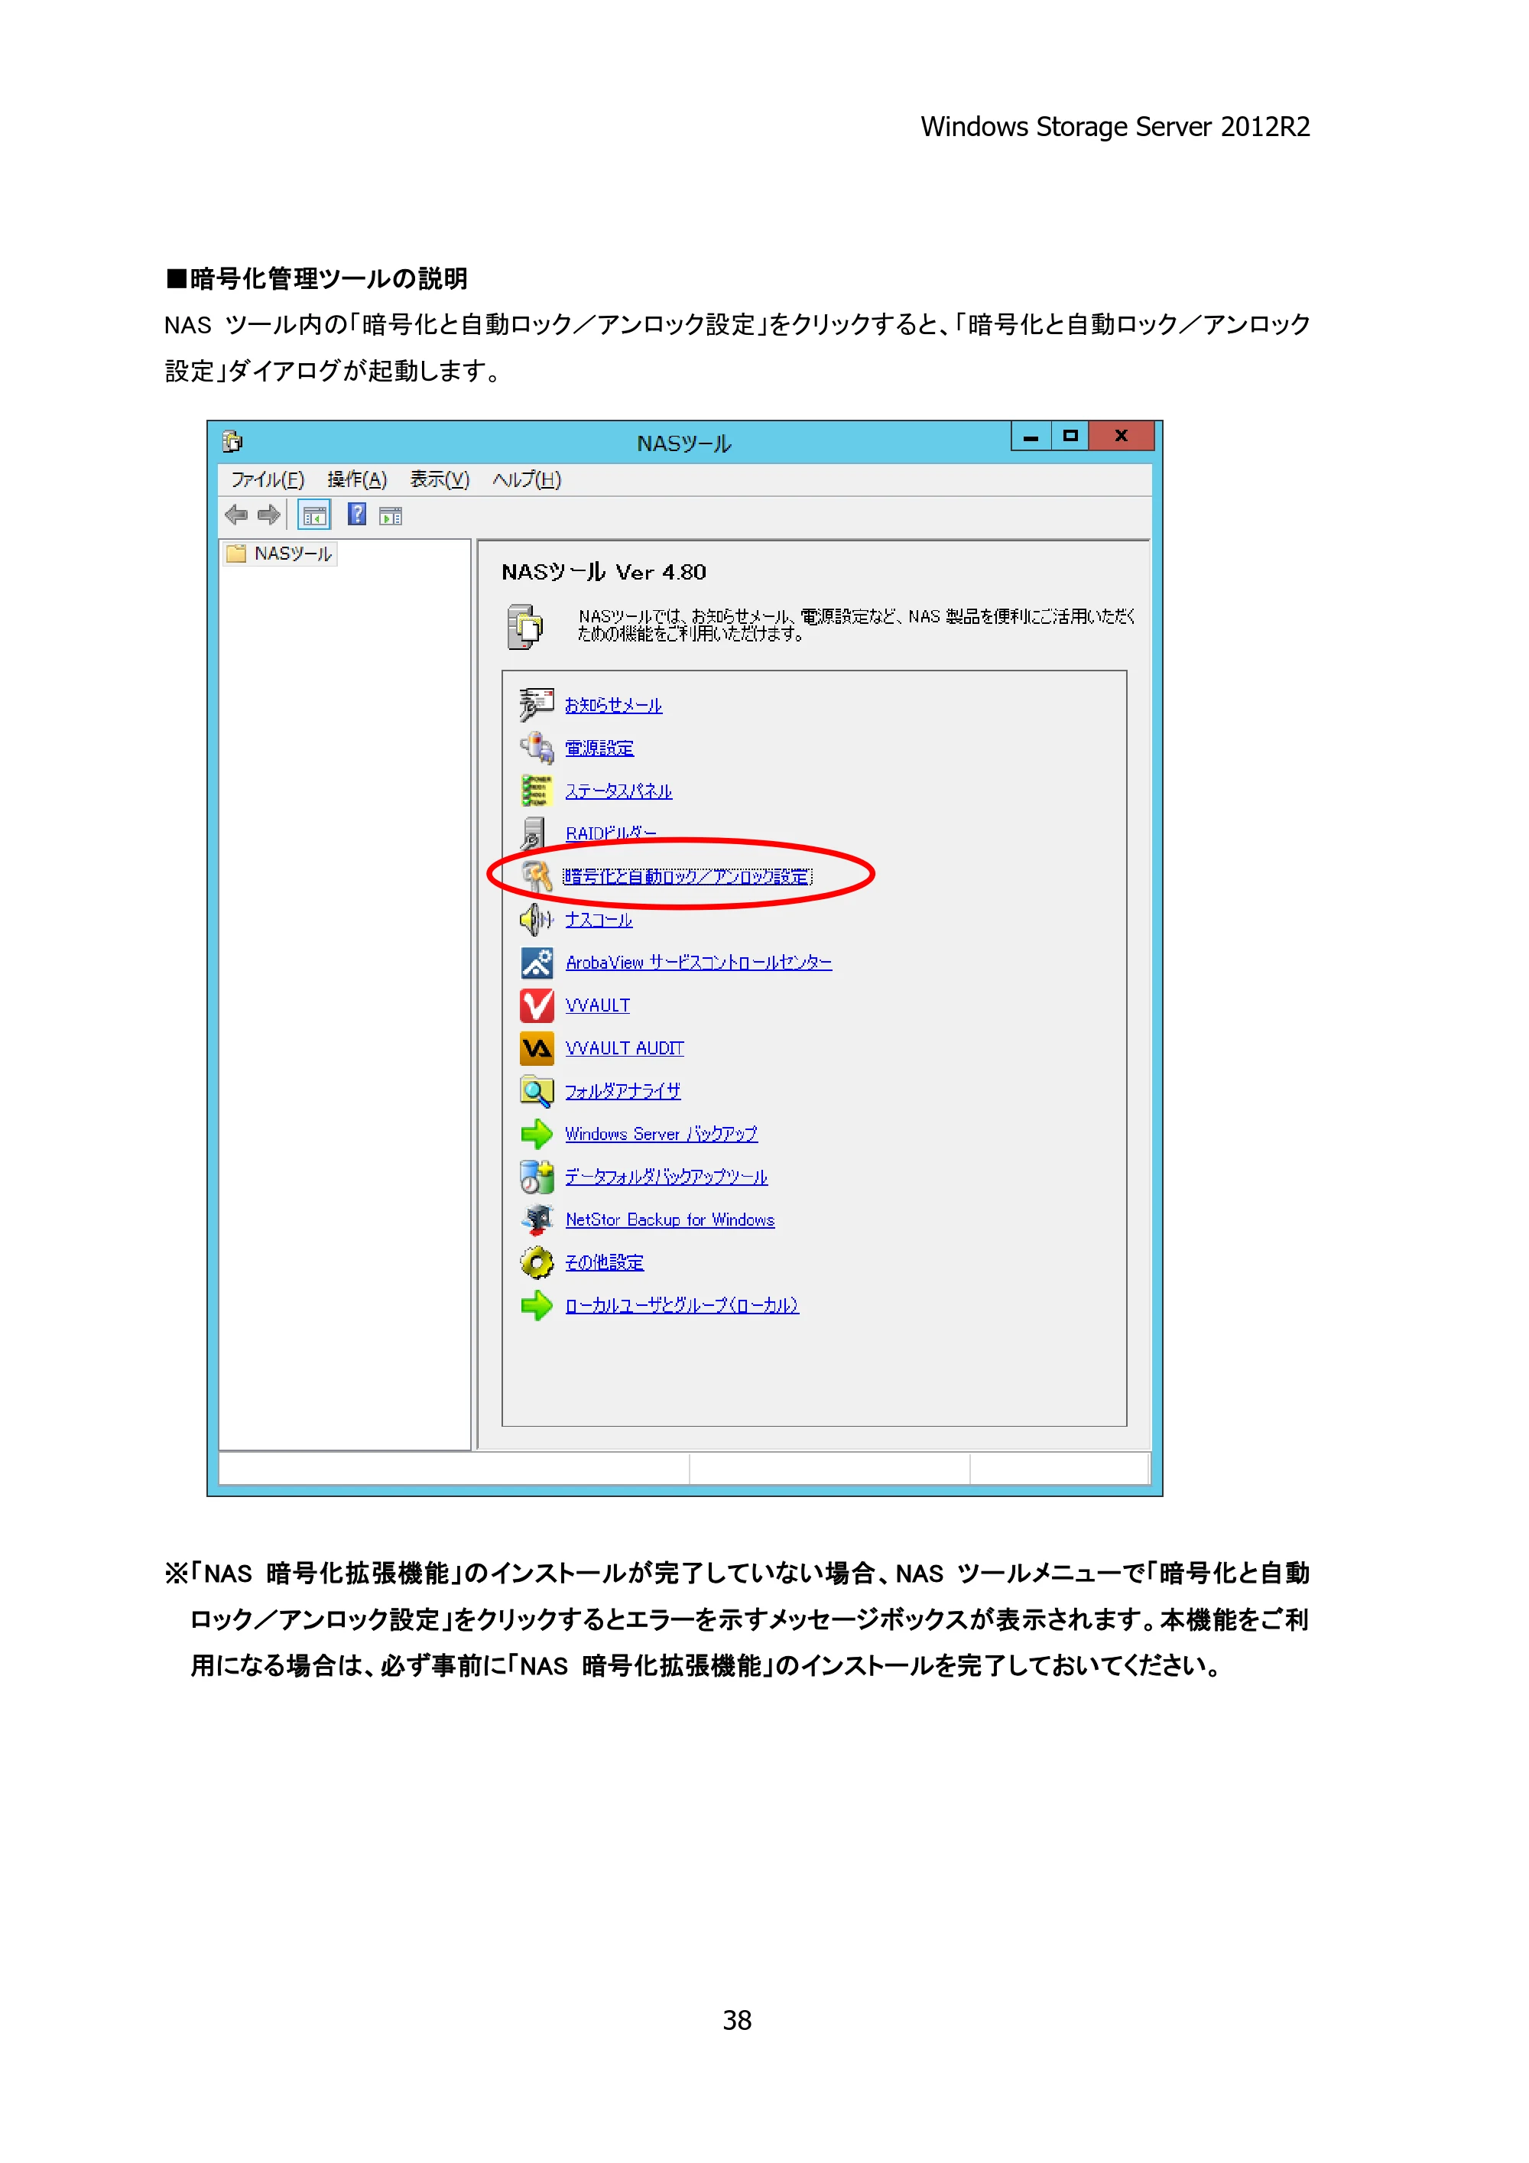This screenshot has width=1529, height=2163.
Task: Click the orange VVAULT AUDIT icon
Action: 537,1047
